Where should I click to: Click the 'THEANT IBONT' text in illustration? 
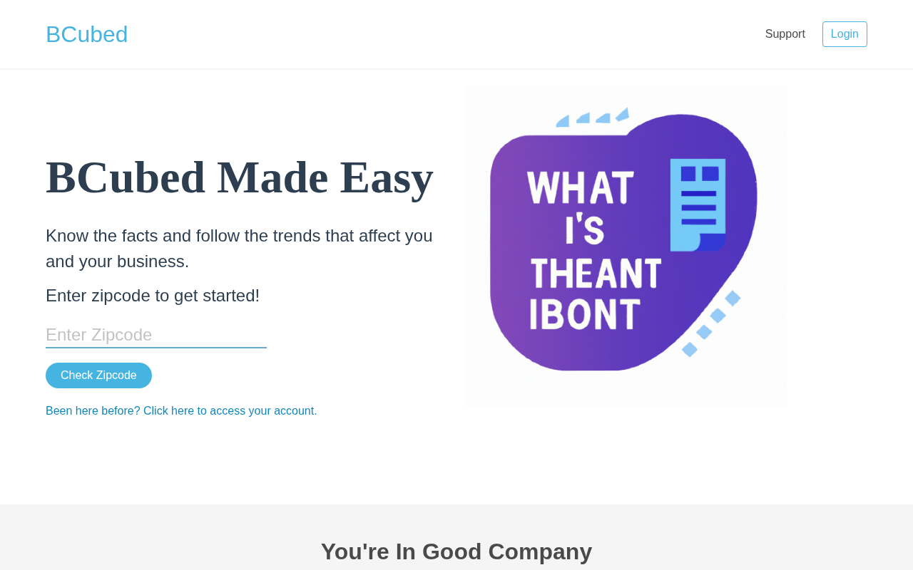pyautogui.click(x=596, y=294)
